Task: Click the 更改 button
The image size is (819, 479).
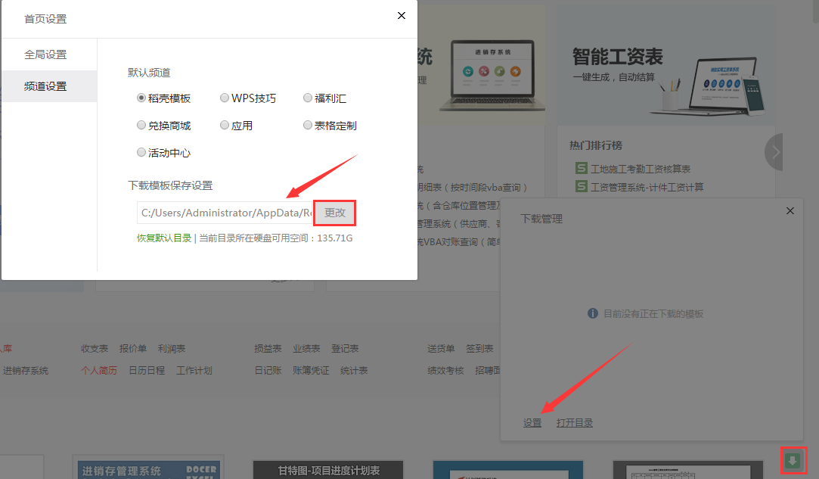Action: (335, 213)
